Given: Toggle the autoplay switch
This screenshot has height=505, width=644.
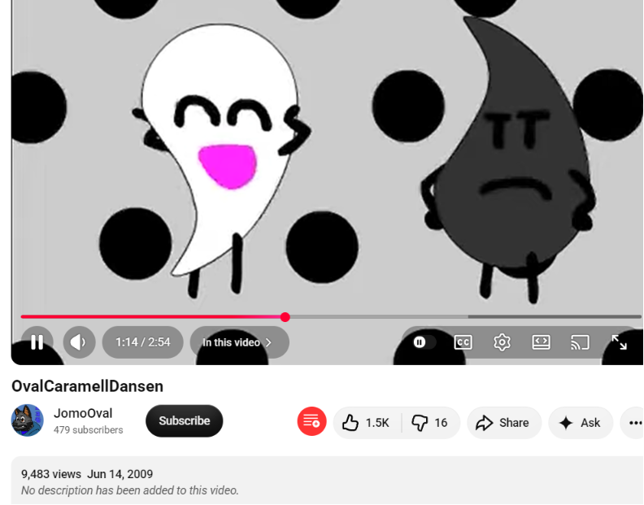Looking at the screenshot, I should coord(424,342).
